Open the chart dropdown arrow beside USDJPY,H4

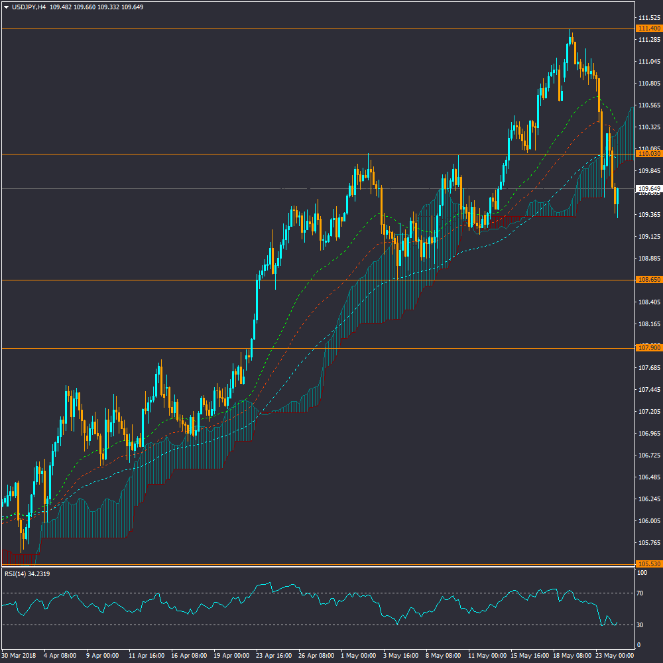6,7
